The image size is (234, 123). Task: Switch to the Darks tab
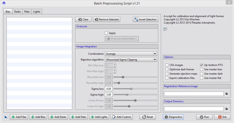click(18, 11)
